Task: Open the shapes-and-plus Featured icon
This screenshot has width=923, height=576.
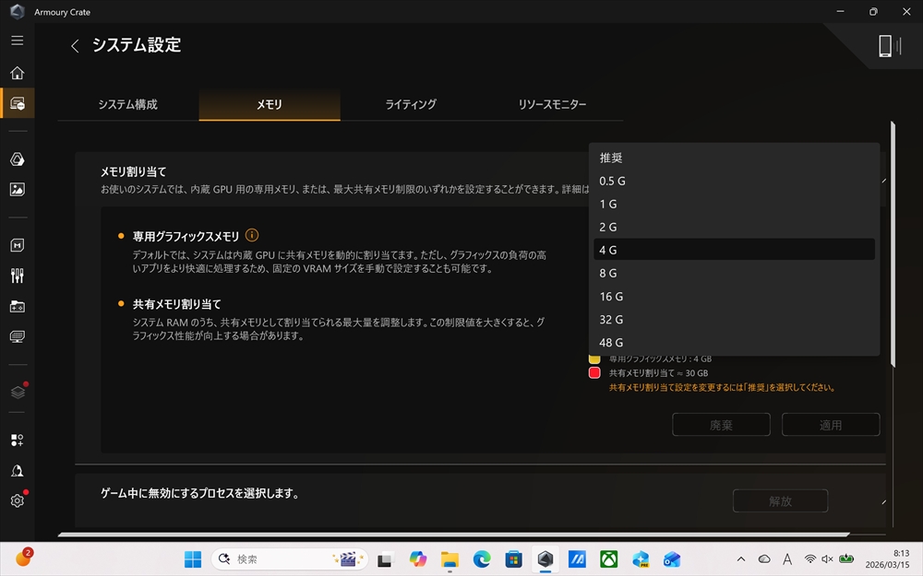Action: pos(17,441)
